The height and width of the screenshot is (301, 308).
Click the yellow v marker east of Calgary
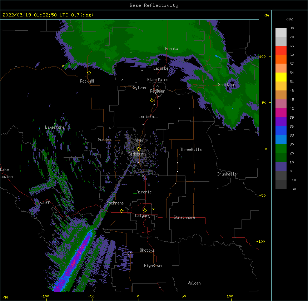click(x=153, y=209)
